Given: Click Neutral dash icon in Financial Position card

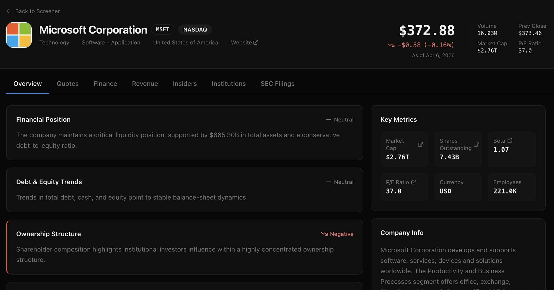Looking at the screenshot, I should pos(328,120).
